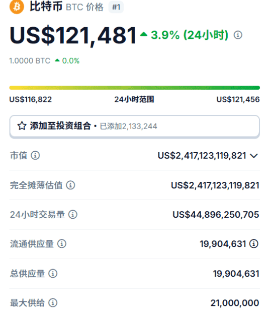Click the #1 rank badge

click(116, 7)
